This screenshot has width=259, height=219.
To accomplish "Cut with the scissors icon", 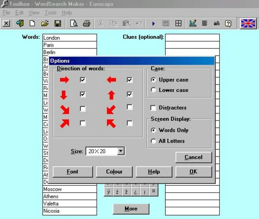I will [101, 23].
